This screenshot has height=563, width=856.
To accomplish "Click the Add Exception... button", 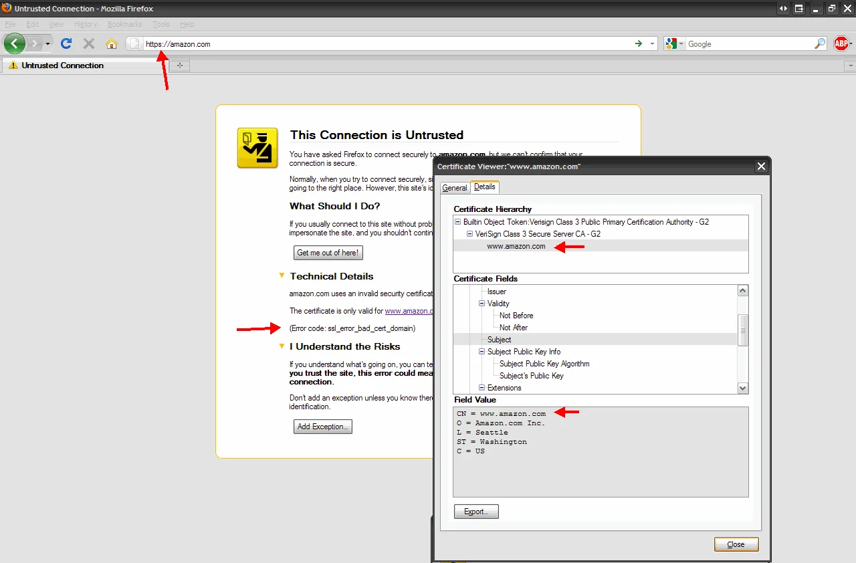I will pos(323,427).
